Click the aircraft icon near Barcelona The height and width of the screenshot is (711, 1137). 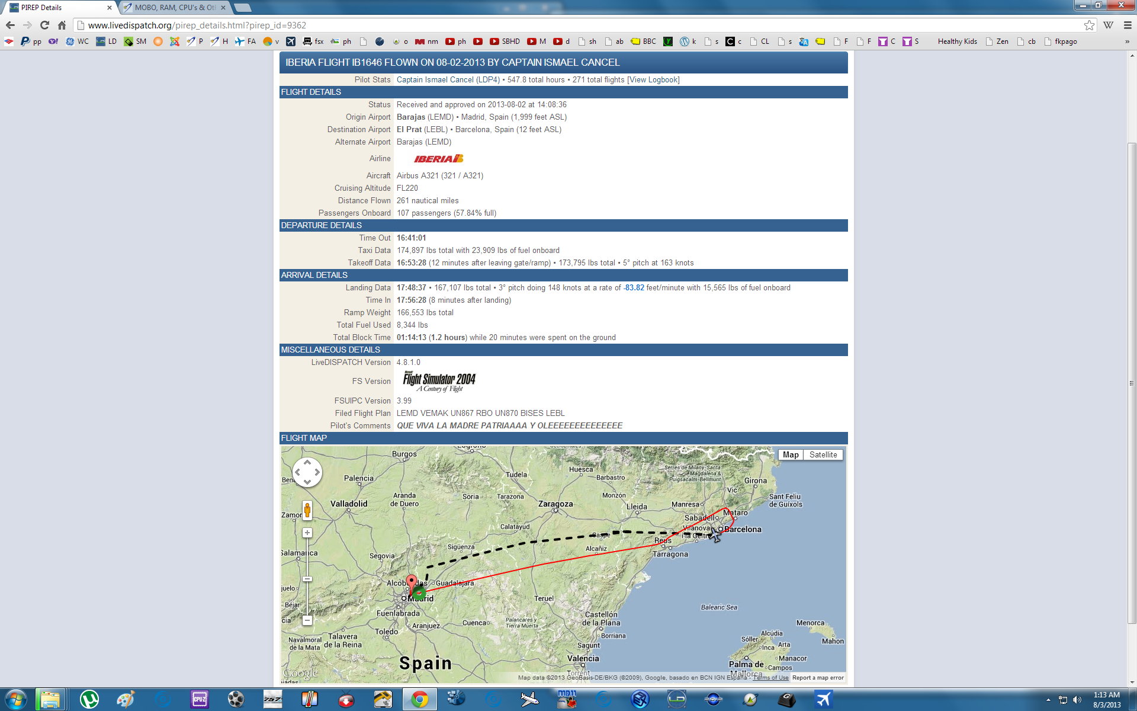point(715,536)
